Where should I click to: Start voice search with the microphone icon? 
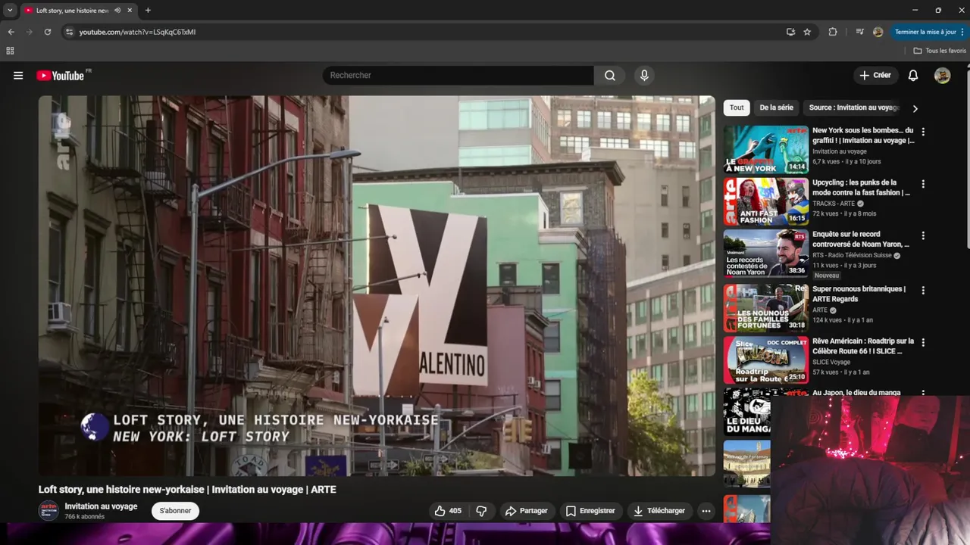pos(644,75)
